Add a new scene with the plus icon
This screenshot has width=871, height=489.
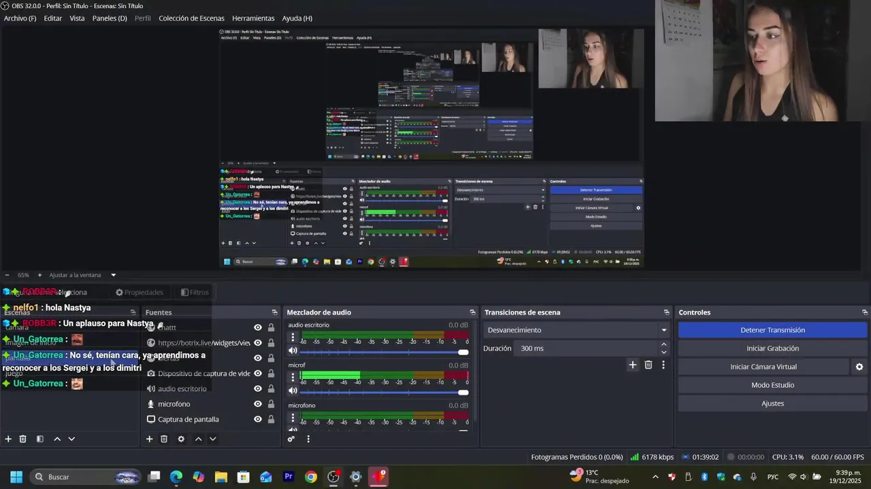point(8,439)
